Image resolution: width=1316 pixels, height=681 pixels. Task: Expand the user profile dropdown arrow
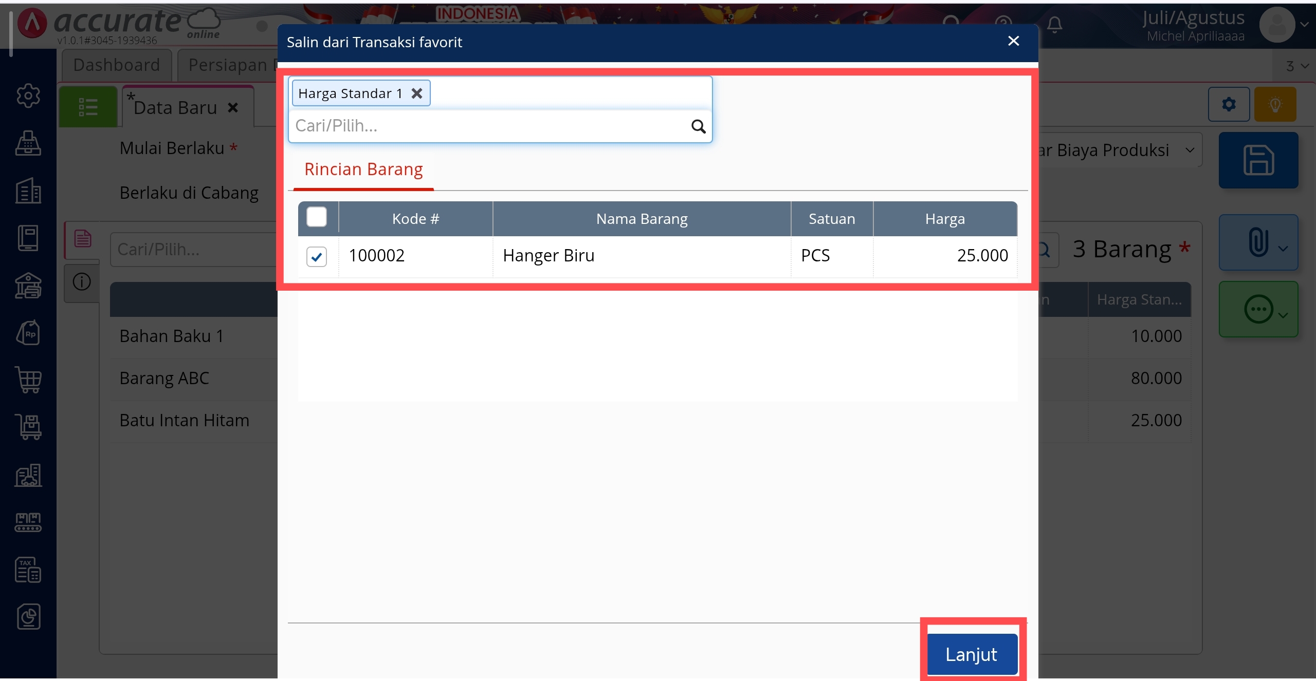tap(1304, 24)
